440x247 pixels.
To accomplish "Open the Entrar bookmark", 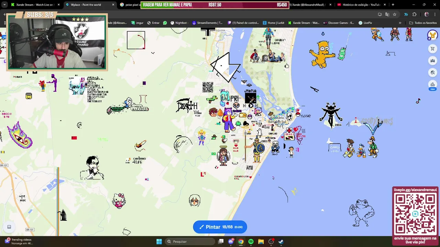I will coord(153,23).
